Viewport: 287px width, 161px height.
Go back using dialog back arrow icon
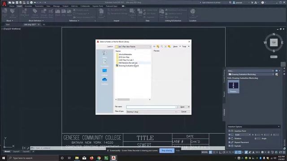tap(154, 47)
